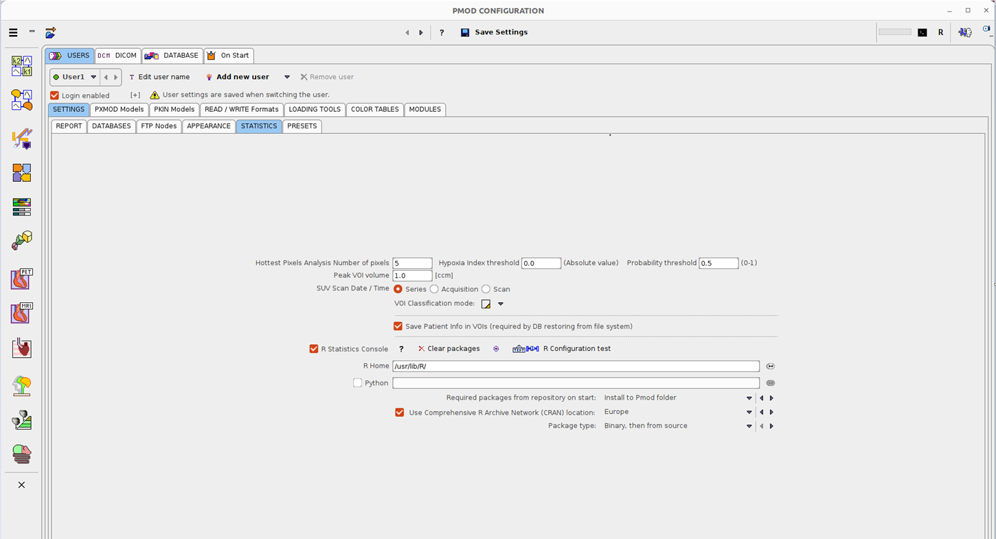996x539 pixels.
Task: Step to next CRAN location option
Action: 771,412
